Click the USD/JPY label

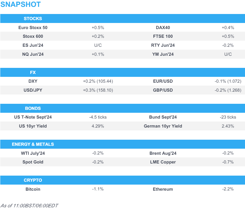(x=33, y=90)
